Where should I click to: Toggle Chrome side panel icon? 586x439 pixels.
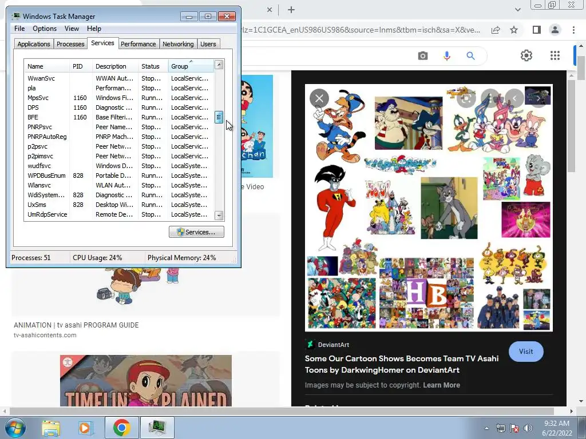(x=537, y=30)
